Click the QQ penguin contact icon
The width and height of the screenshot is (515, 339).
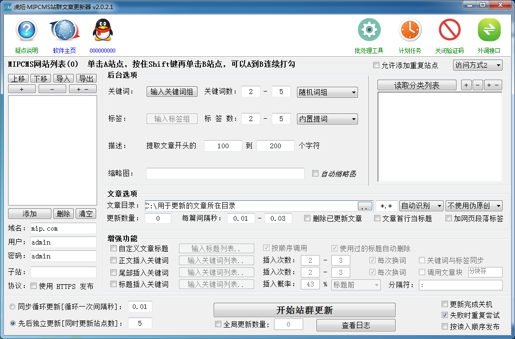pyautogui.click(x=102, y=30)
